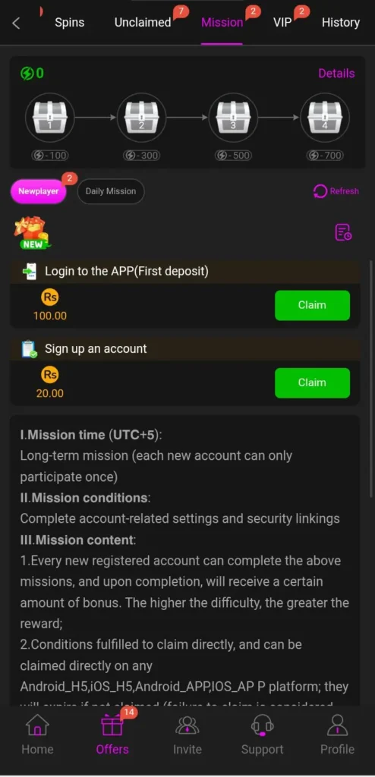Viewport: 375px width, 777px height.
Task: Claim the Login to APP reward
Action: (x=312, y=305)
